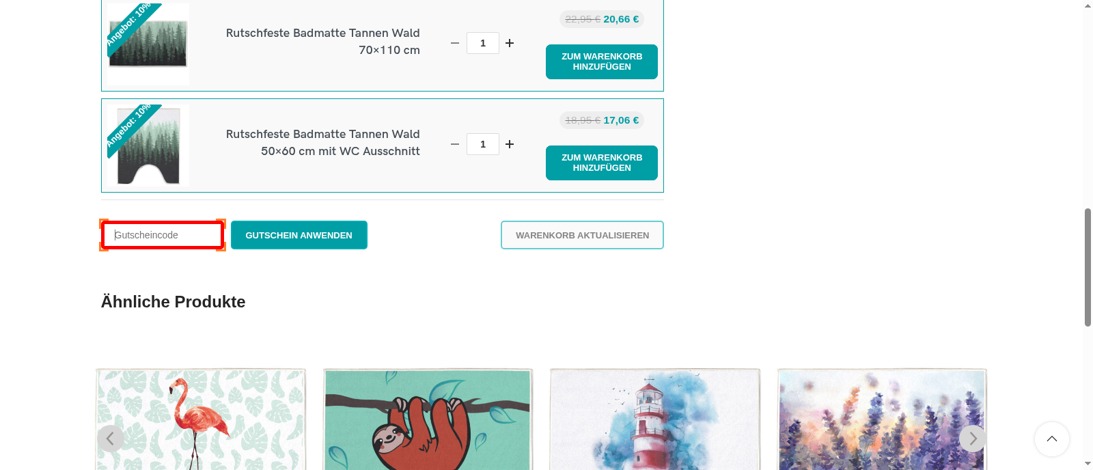Click the left carousel arrow under Ähnliche Produkte
Viewport: 1093px width, 470px height.
tap(111, 439)
